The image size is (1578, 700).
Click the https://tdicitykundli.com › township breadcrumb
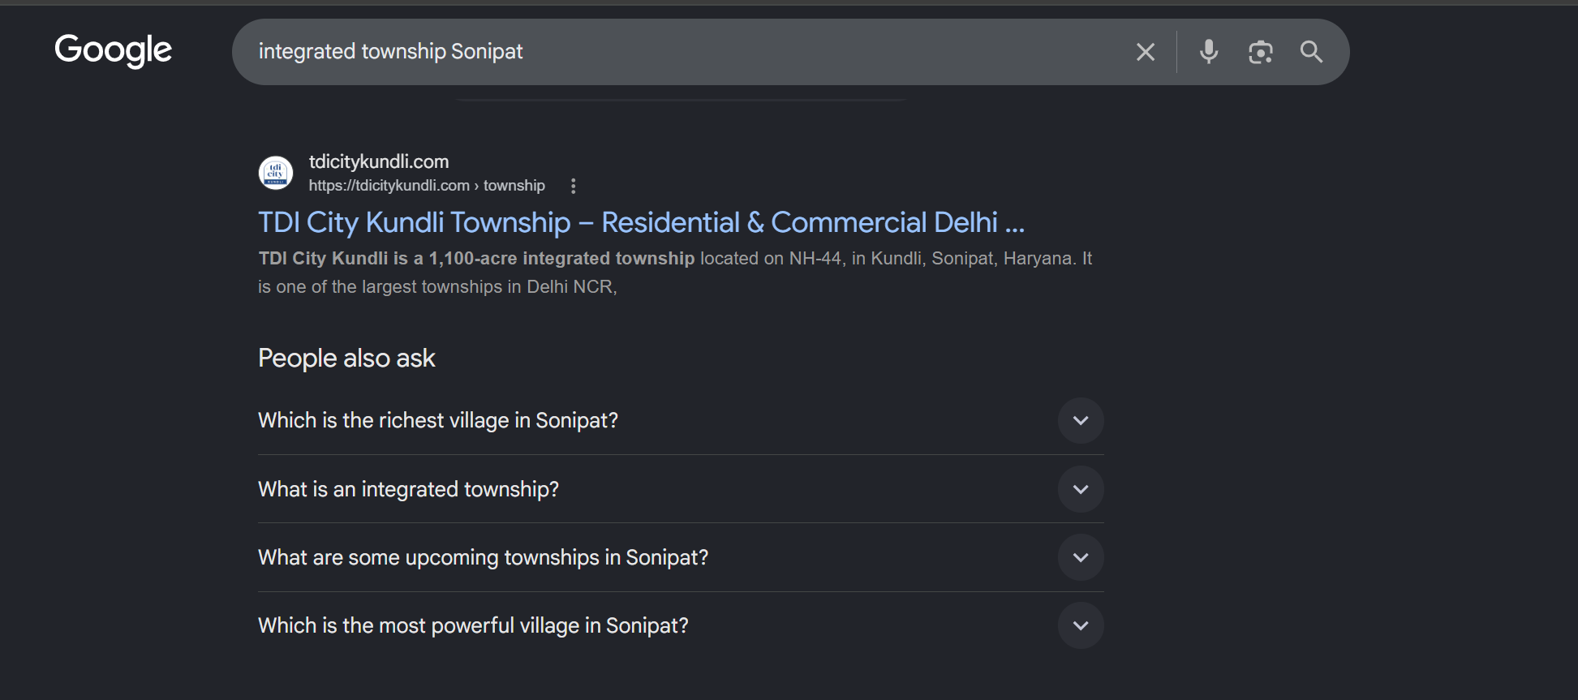click(426, 186)
